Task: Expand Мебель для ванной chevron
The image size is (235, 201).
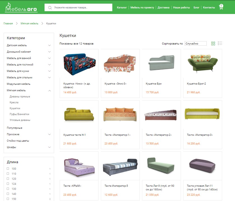Action: click(x=49, y=58)
